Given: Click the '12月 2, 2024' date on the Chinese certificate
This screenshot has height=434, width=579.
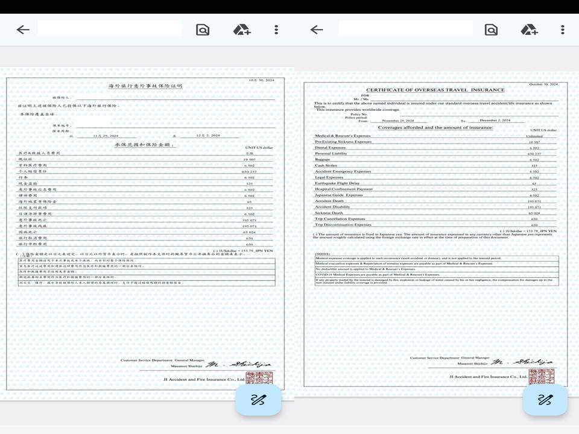Looking at the screenshot, I should point(208,136).
